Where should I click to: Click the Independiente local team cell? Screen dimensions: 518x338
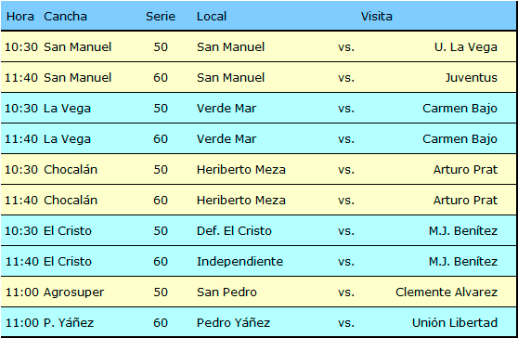tap(240, 262)
